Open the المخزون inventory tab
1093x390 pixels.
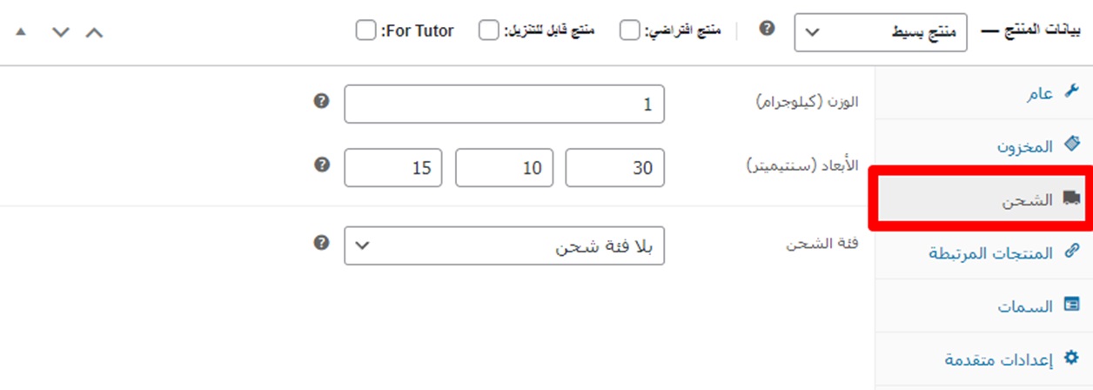(x=1025, y=147)
